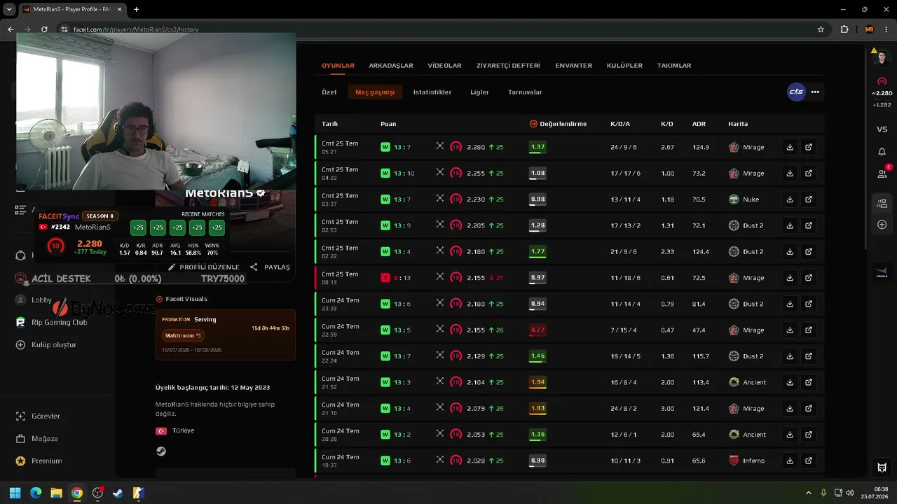897x504 pixels.
Task: Click the Kulüp oluştur plus icon
Action: coord(20,344)
